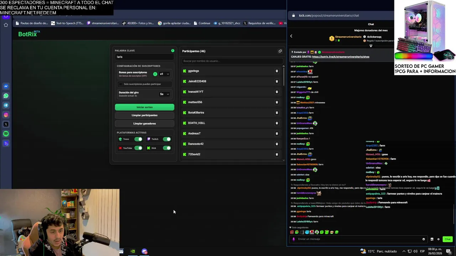Open 'Pautas de diseño' bookmark
The width and height of the screenshot is (456, 256).
pos(31,23)
